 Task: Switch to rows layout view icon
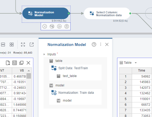click(3, 45)
